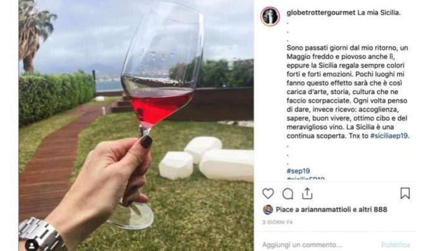Open comments with the speech bubble icon
The image size is (447, 251).
pyautogui.click(x=287, y=194)
